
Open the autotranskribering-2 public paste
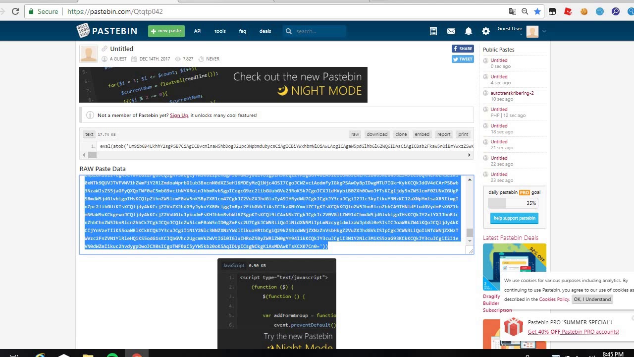point(512,93)
